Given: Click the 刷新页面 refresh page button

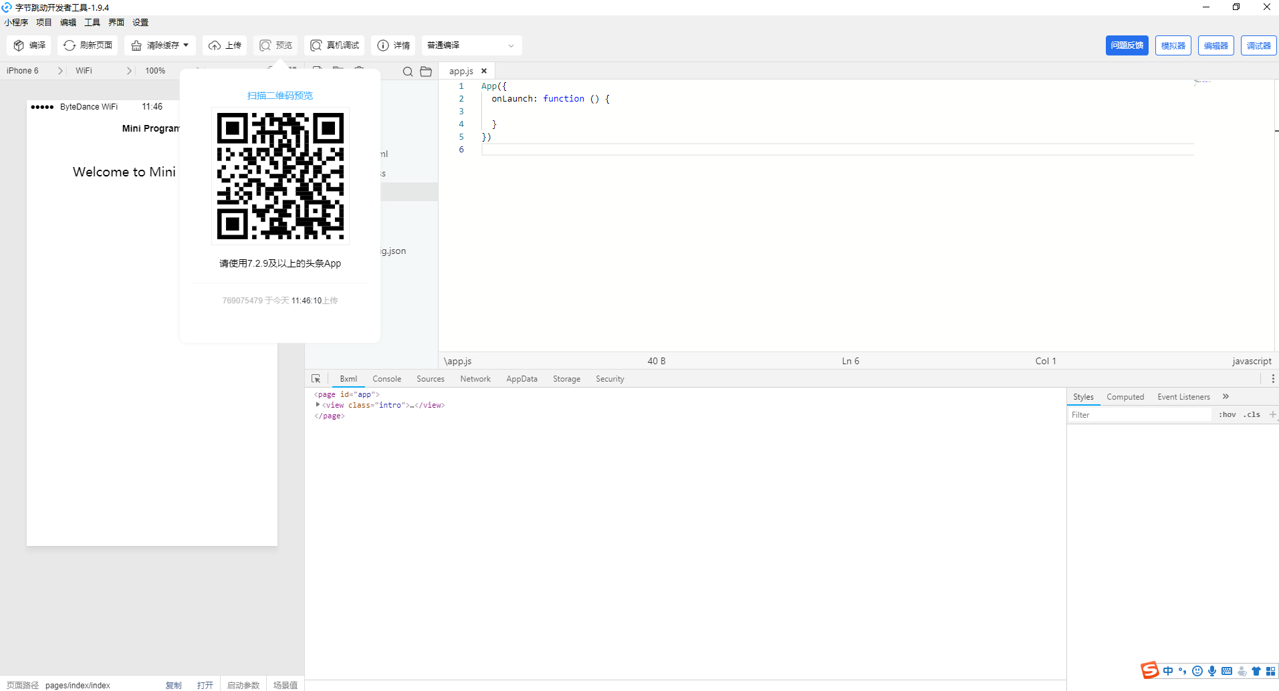Looking at the screenshot, I should (x=88, y=45).
